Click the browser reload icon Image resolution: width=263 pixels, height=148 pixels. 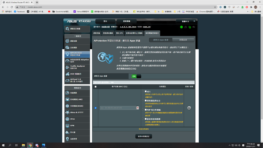pos(12,7)
